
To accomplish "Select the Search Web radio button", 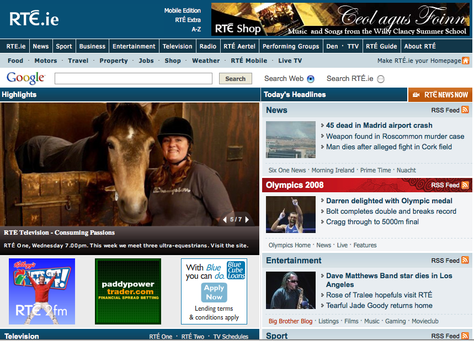I will 311,79.
